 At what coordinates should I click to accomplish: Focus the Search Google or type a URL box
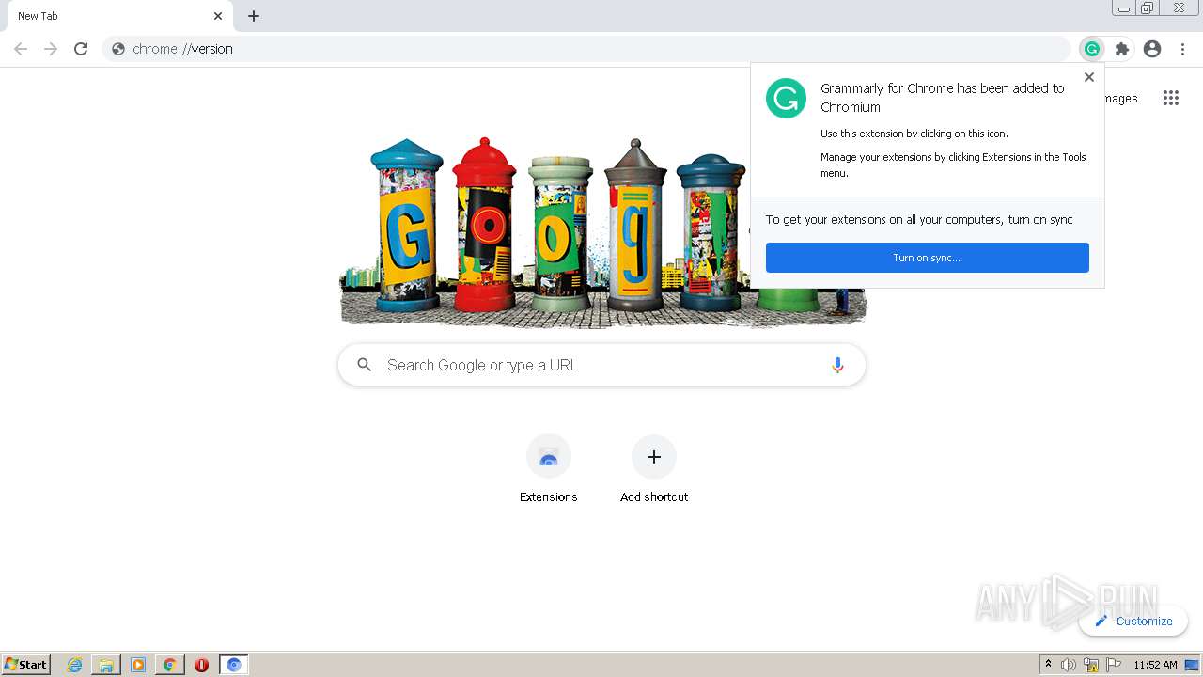tap(601, 365)
